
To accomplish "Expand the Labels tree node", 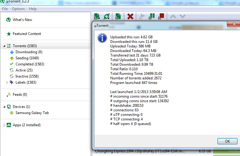I will point(7,82).
